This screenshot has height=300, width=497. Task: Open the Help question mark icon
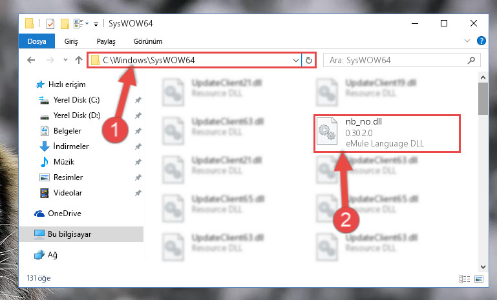point(481,41)
